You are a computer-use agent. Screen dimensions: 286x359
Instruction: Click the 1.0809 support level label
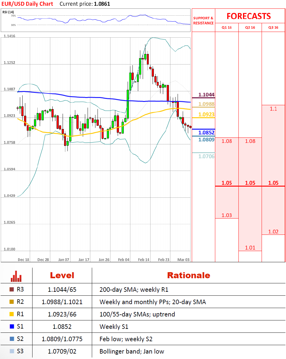click(207, 140)
